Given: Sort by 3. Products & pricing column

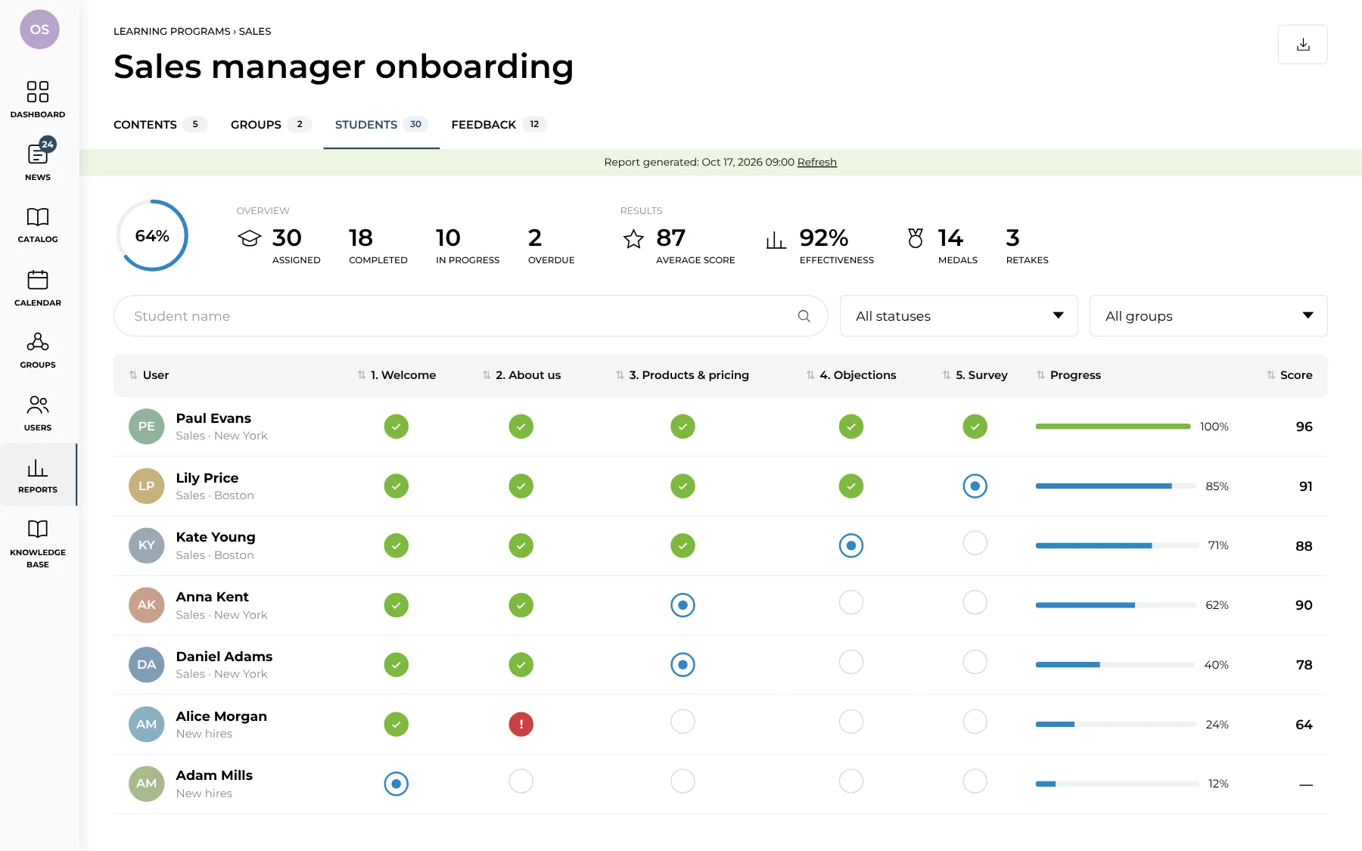Looking at the screenshot, I should coord(682,375).
